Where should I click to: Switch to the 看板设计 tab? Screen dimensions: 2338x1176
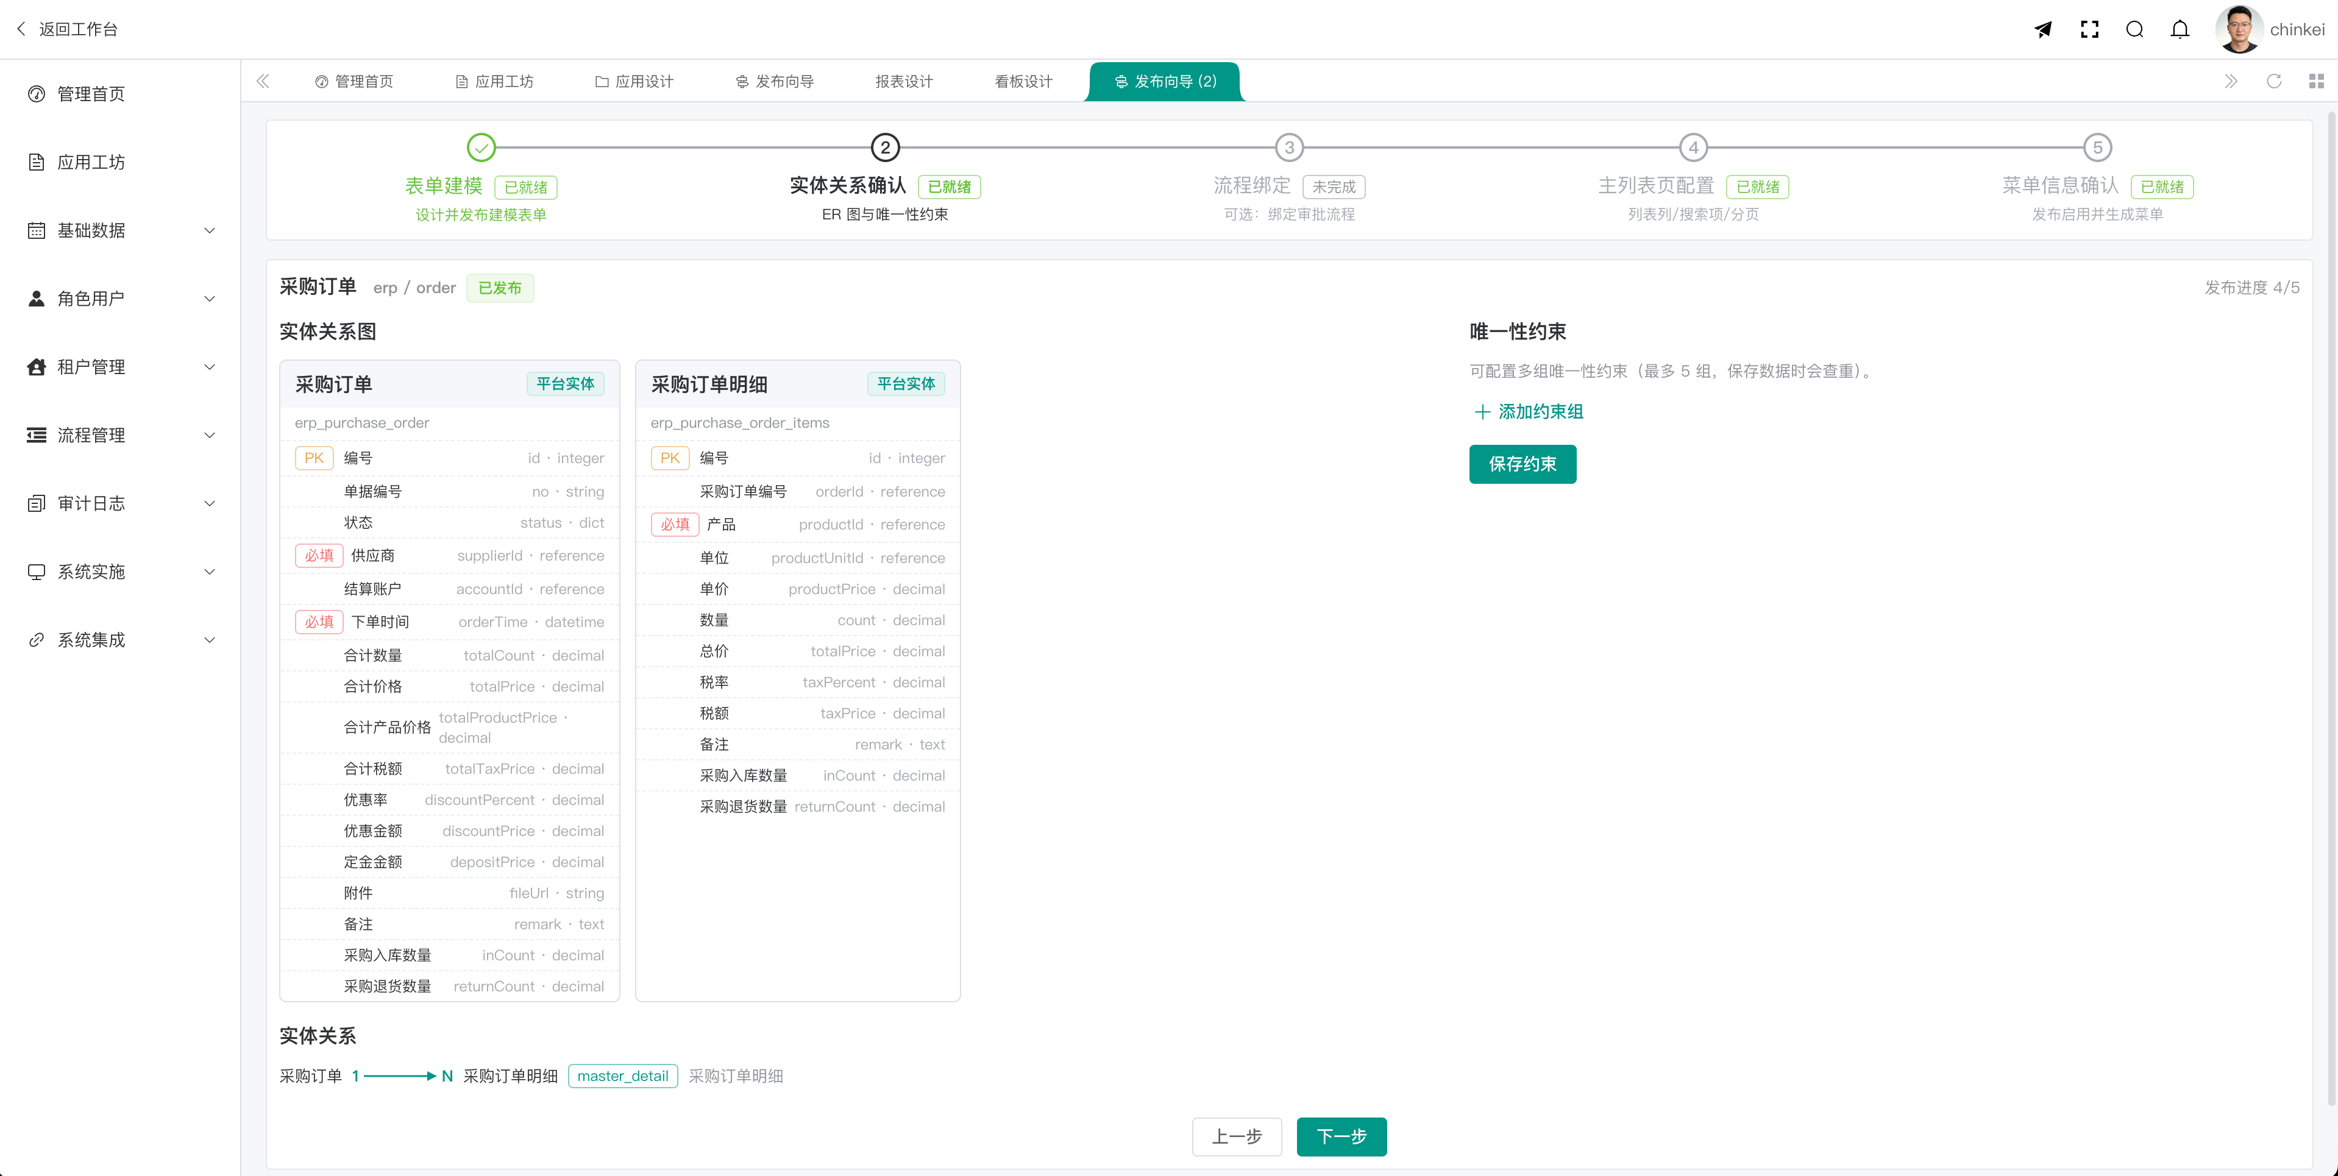tap(1023, 82)
